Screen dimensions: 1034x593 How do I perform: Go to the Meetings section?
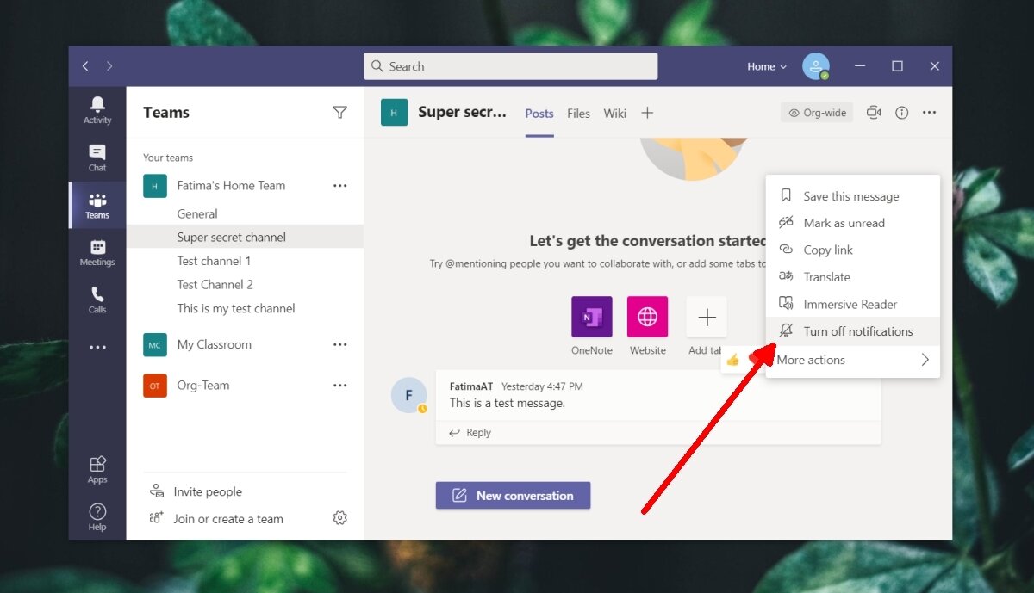(x=97, y=252)
